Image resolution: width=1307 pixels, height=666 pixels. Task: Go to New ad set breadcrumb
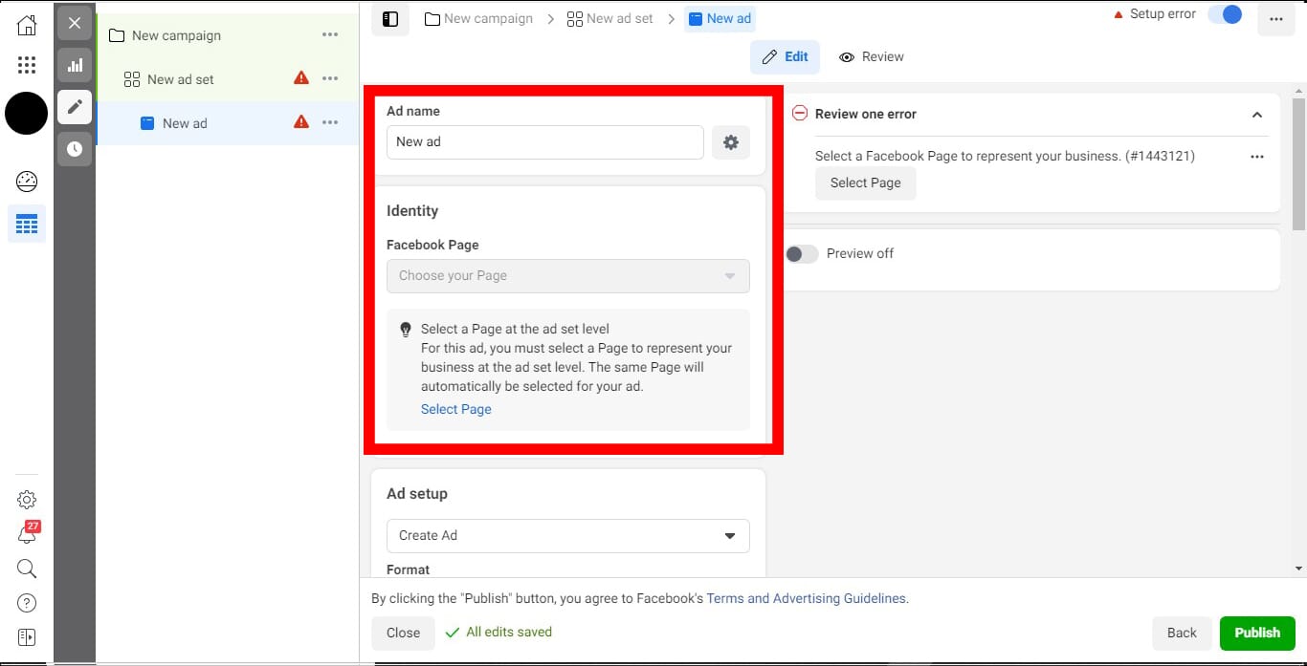(610, 18)
